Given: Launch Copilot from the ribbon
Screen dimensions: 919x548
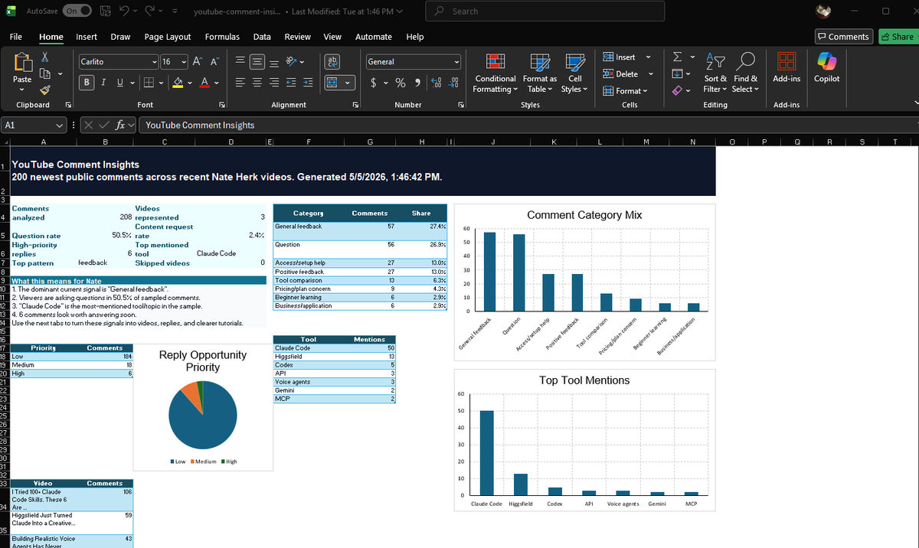Looking at the screenshot, I should (x=826, y=69).
